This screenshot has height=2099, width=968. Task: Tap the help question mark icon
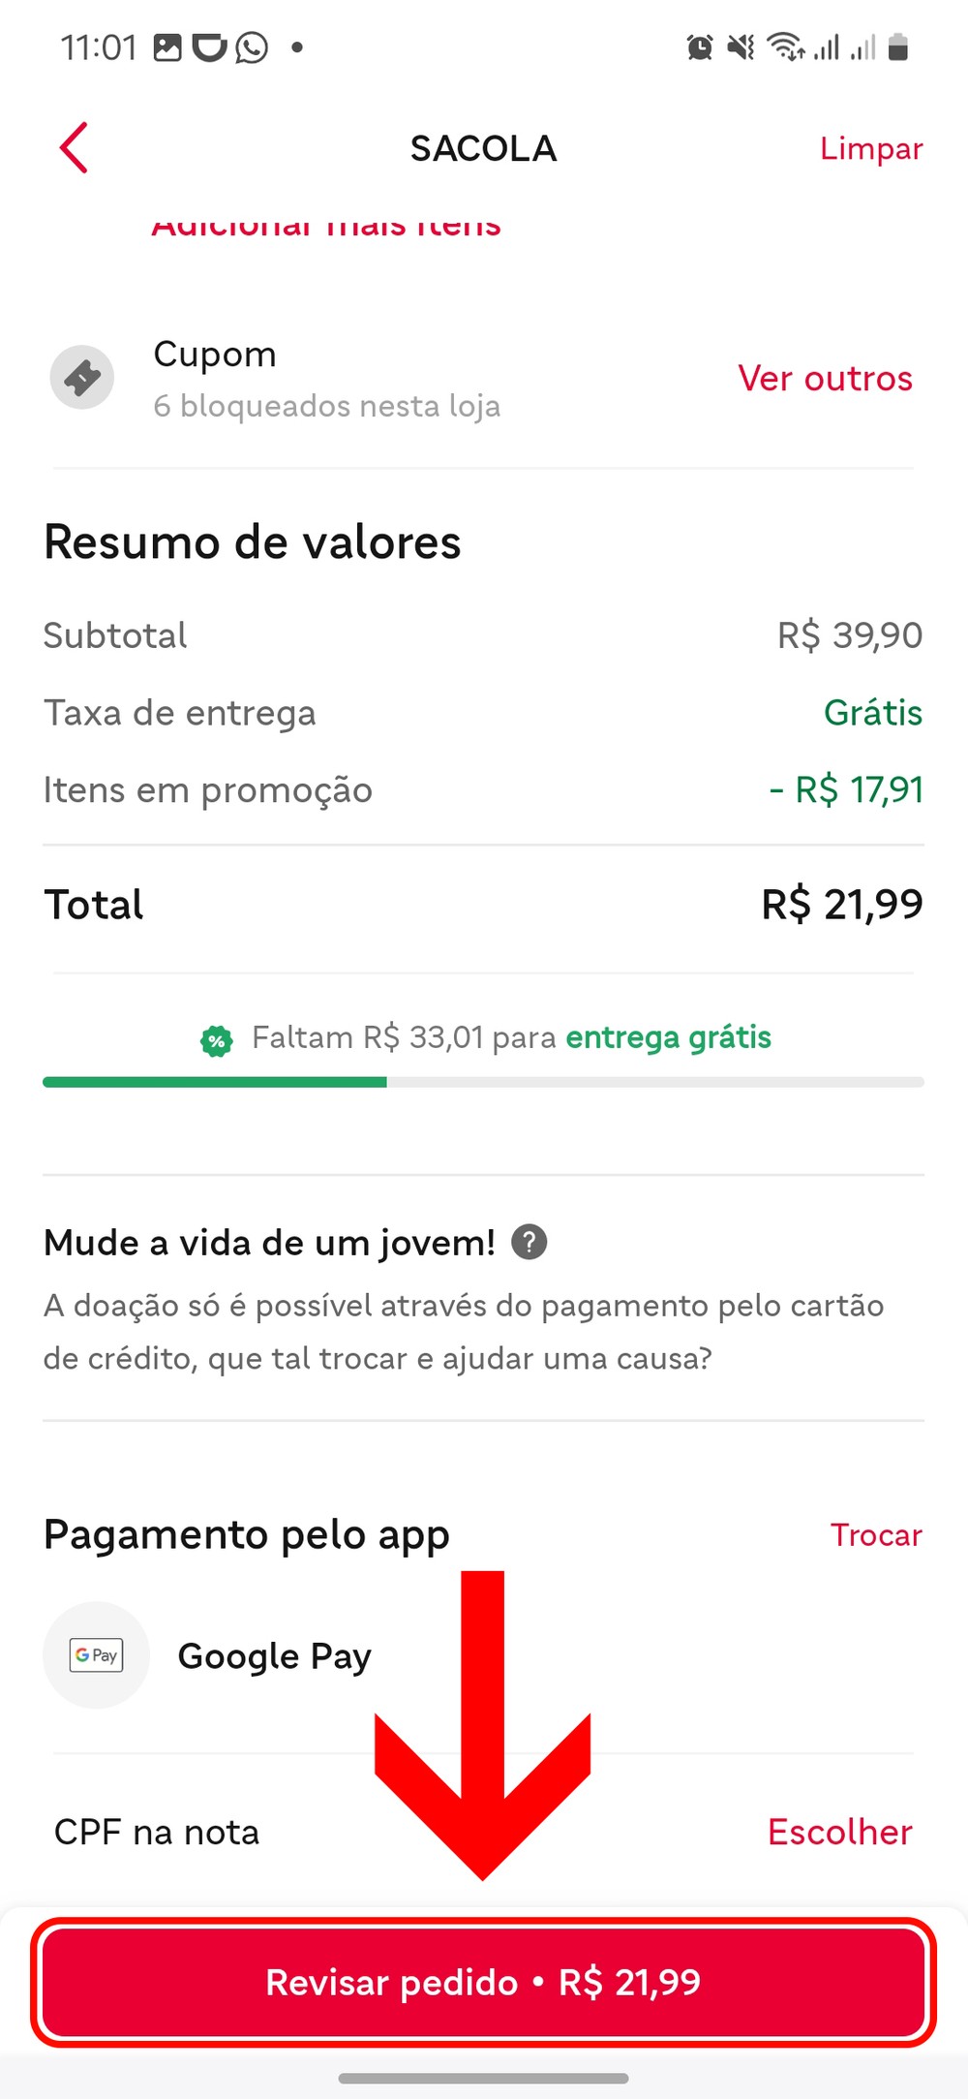pos(529,1242)
